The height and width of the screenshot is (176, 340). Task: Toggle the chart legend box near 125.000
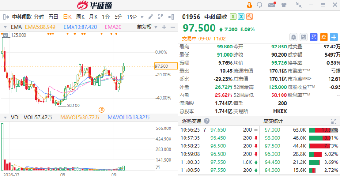5,35
